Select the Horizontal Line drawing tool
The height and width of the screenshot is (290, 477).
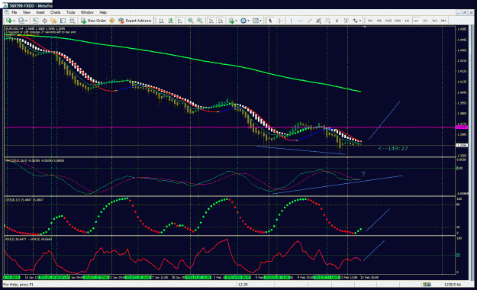[300, 21]
